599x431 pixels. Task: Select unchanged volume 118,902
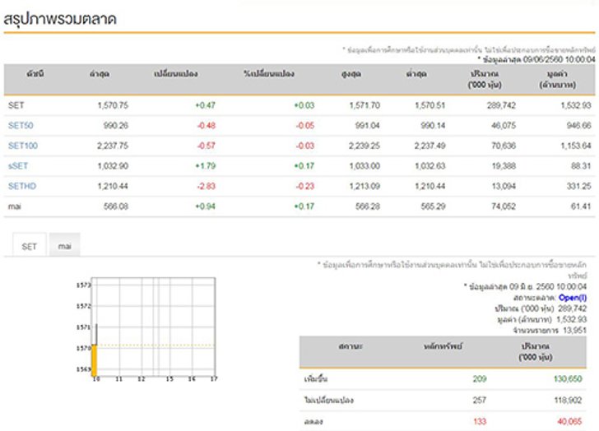point(568,400)
